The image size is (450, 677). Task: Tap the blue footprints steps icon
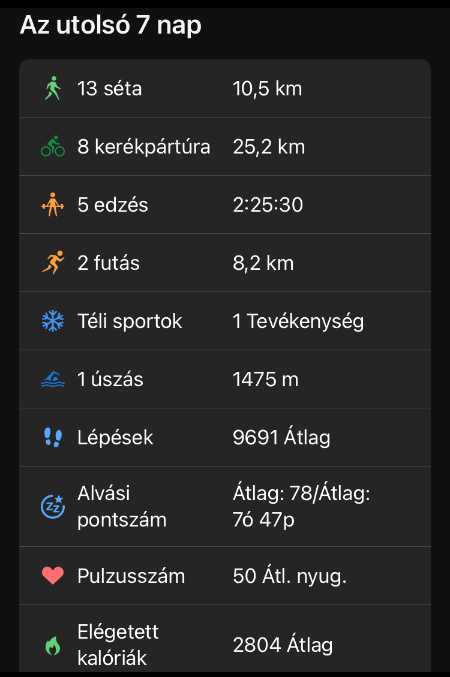(x=53, y=438)
